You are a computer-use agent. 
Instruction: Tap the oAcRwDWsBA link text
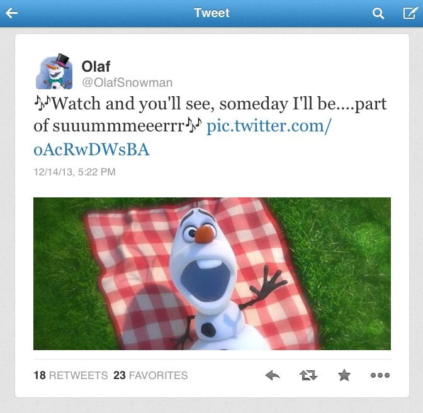[91, 150]
